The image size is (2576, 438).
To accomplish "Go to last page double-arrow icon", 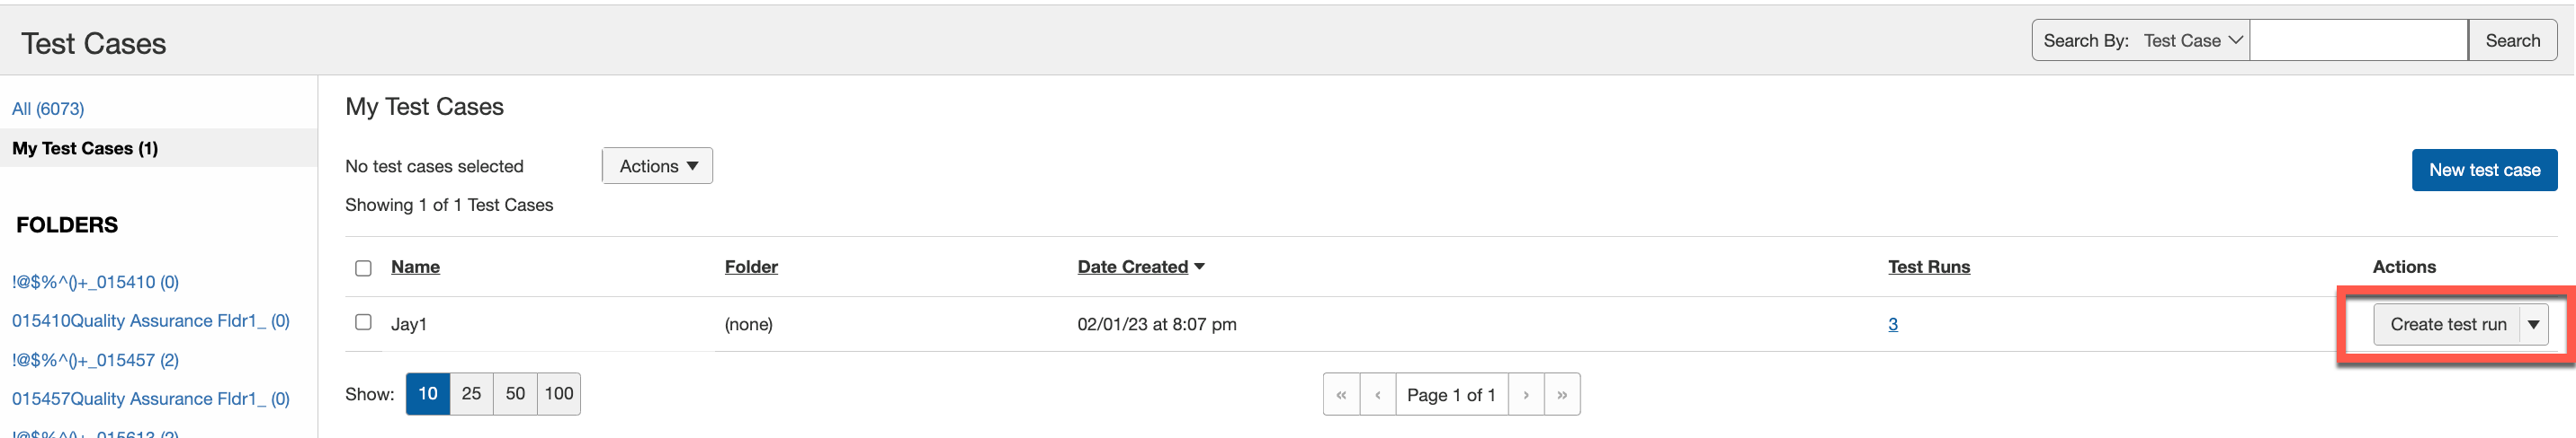I will [x=1562, y=395].
